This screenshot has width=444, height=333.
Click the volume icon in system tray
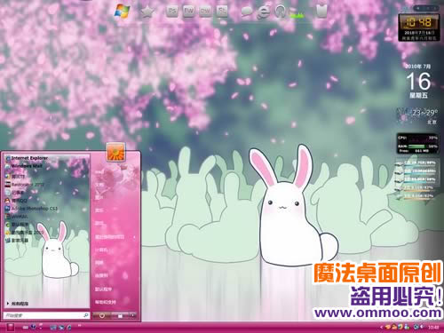(x=421, y=327)
